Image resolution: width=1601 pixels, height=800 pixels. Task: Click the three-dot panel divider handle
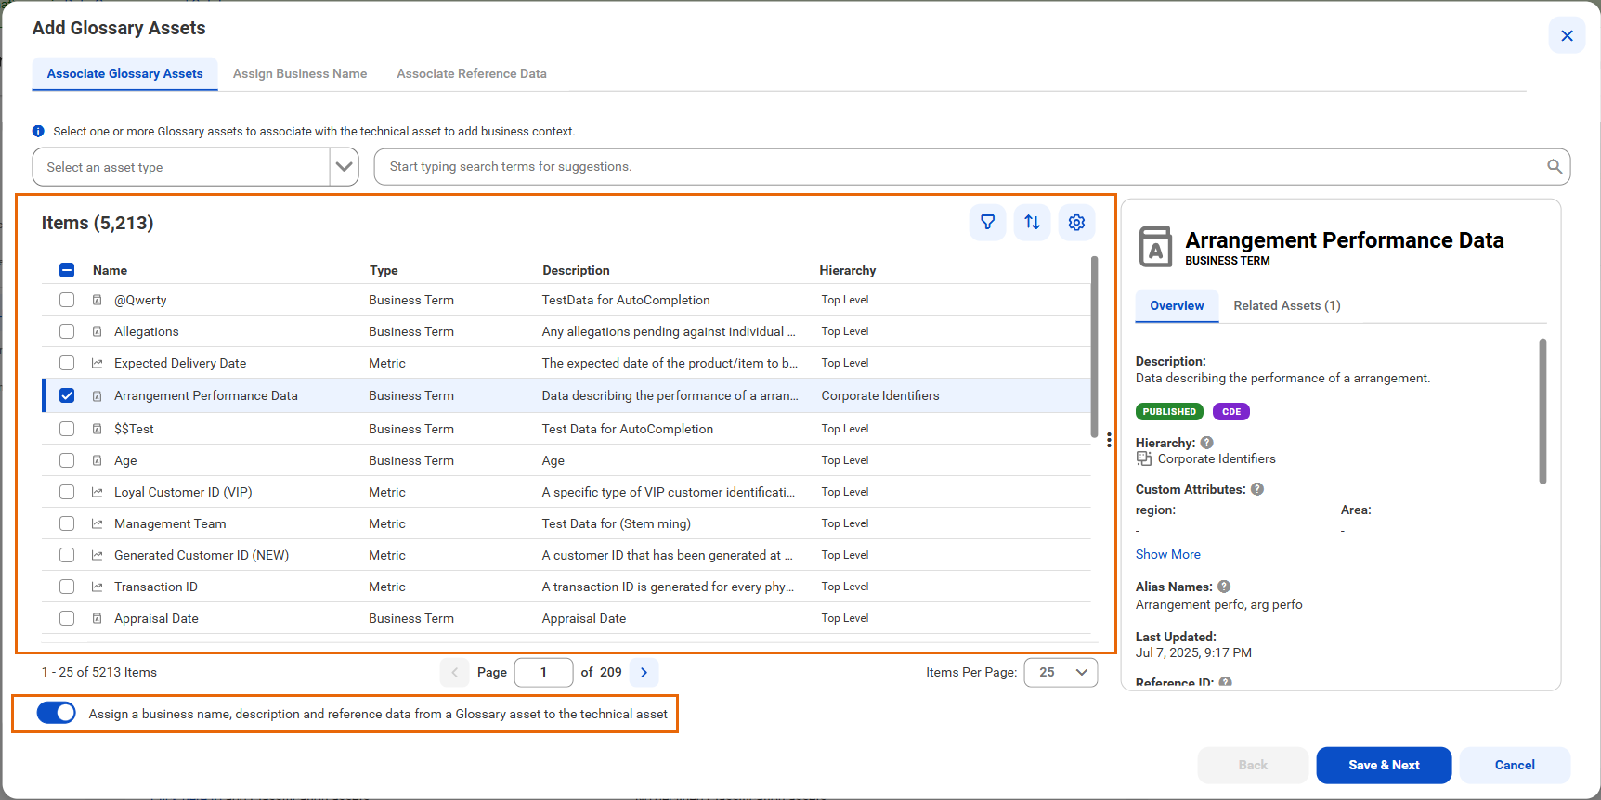(1109, 440)
